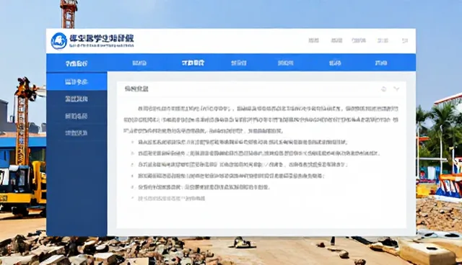The image size is (462, 265).
Task: Click the faded last bulleted line in the panel
Action: pyautogui.click(x=172, y=198)
